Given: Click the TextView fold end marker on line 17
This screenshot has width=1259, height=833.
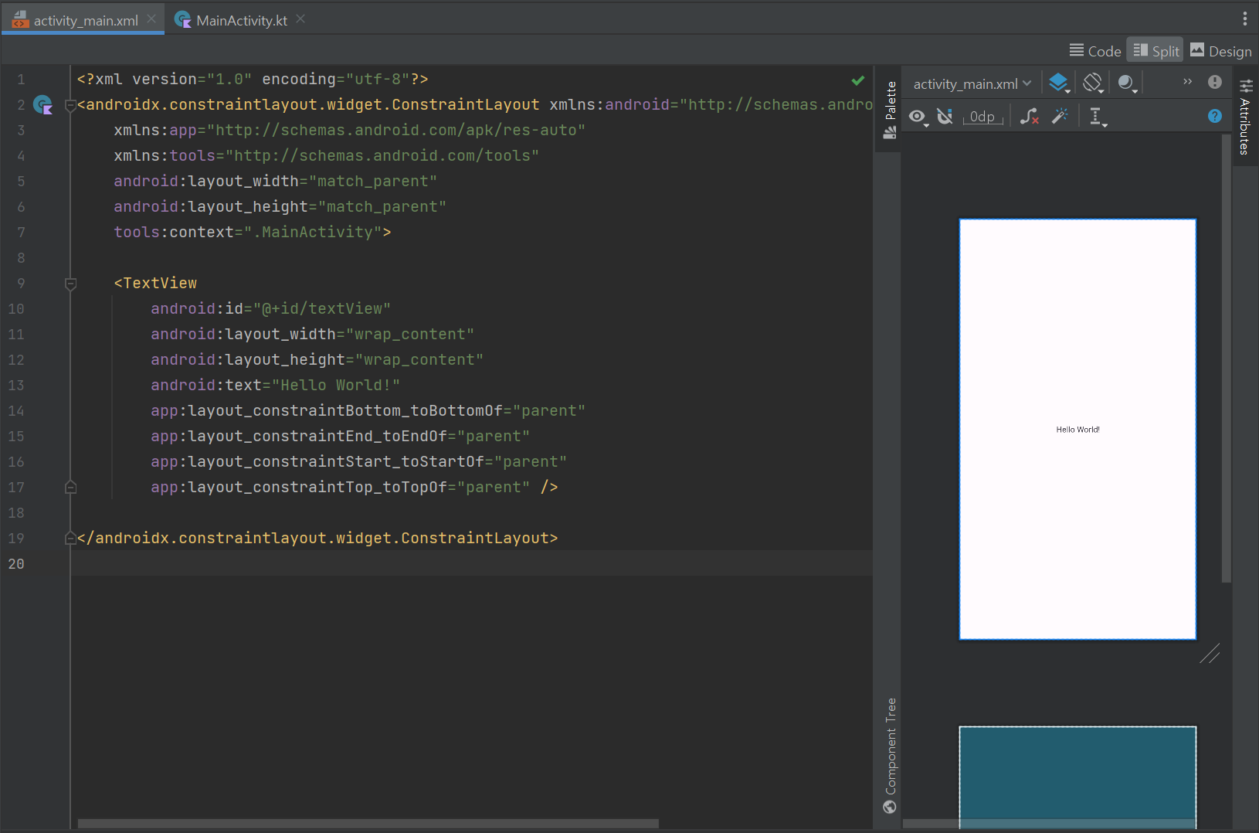Looking at the screenshot, I should [x=70, y=487].
